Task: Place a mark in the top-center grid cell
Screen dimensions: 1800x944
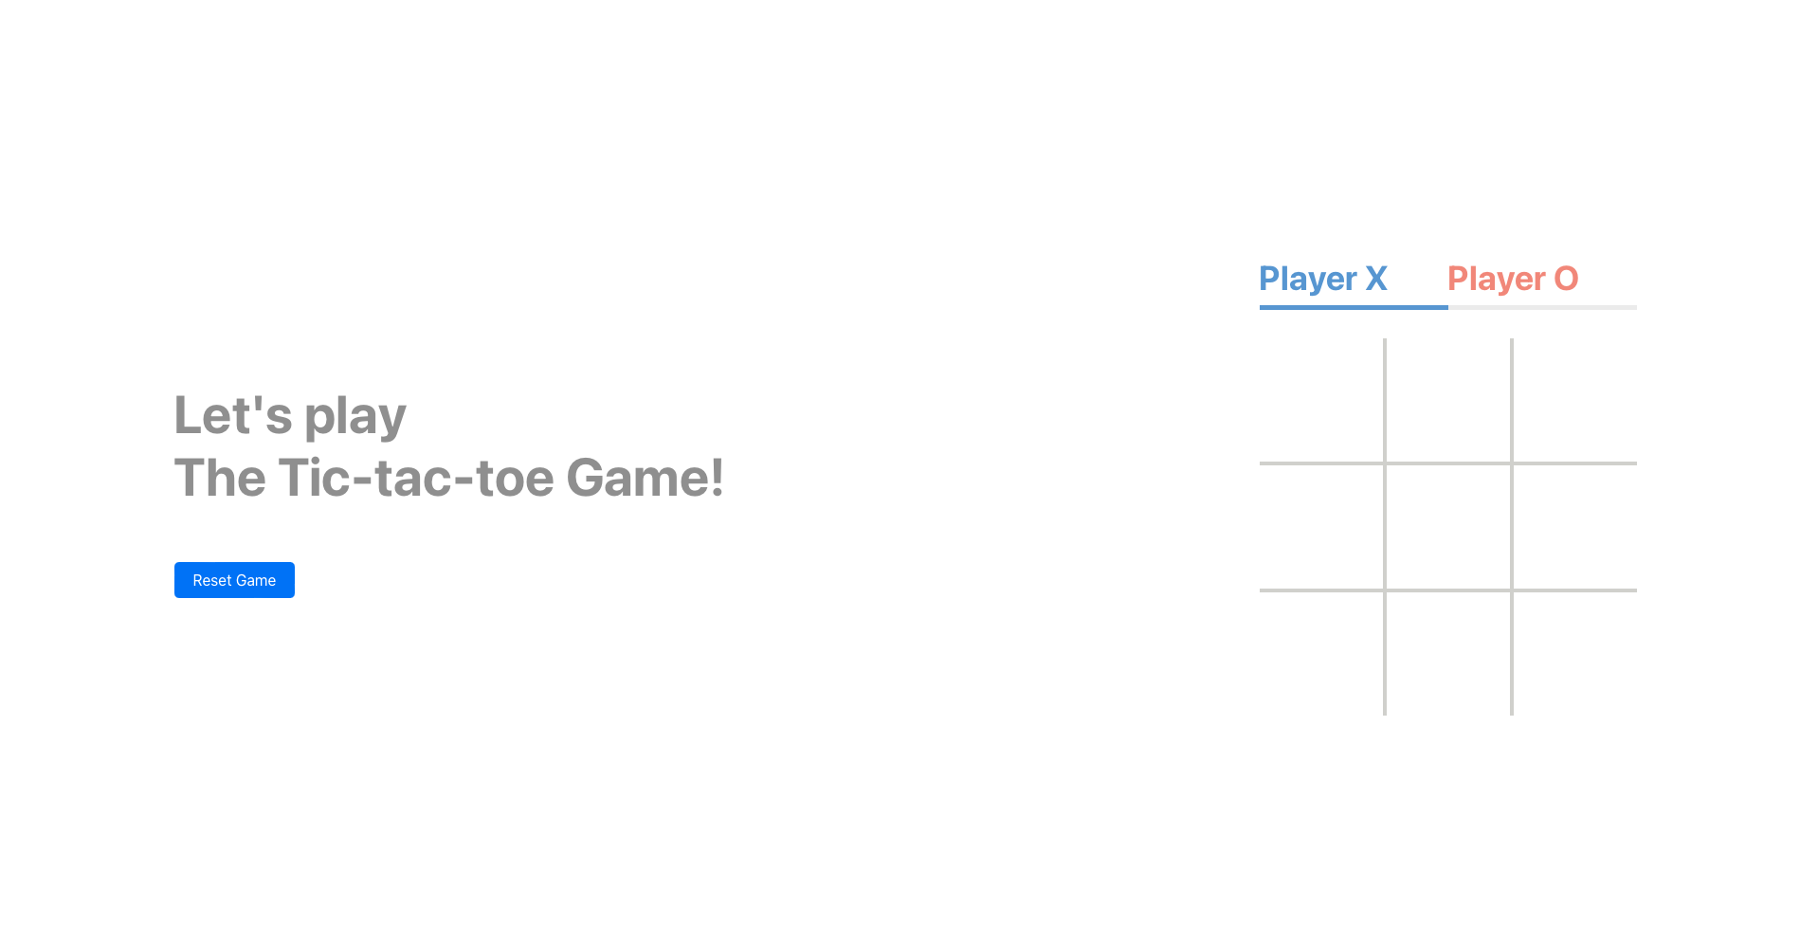Action: click(x=1447, y=400)
